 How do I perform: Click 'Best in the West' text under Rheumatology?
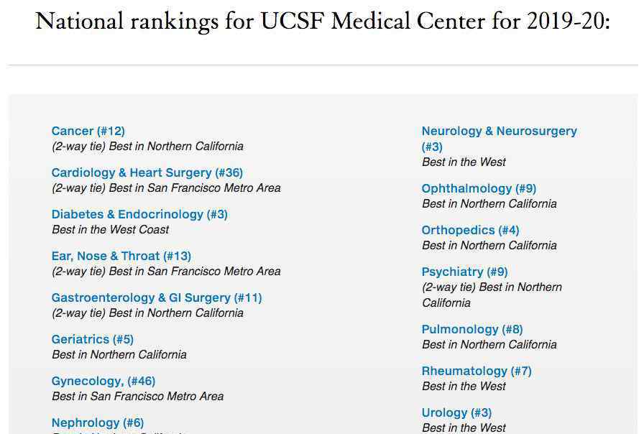click(x=464, y=387)
